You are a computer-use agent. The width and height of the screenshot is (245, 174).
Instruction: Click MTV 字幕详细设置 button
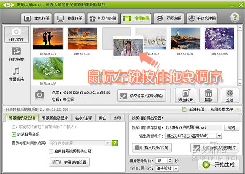coord(69,162)
